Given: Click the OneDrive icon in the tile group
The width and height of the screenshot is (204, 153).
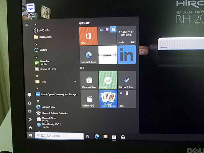Looking at the screenshot, I should 101,30.
